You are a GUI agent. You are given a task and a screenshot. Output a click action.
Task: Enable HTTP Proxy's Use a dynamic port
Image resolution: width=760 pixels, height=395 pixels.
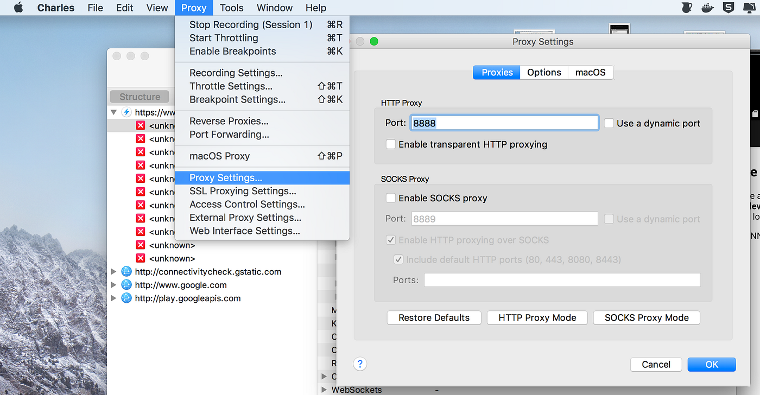609,123
